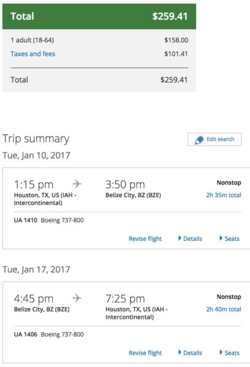250x367 pixels.
Task: Select the UA 1410 Boeing 737-800 text
Action: tap(49, 220)
